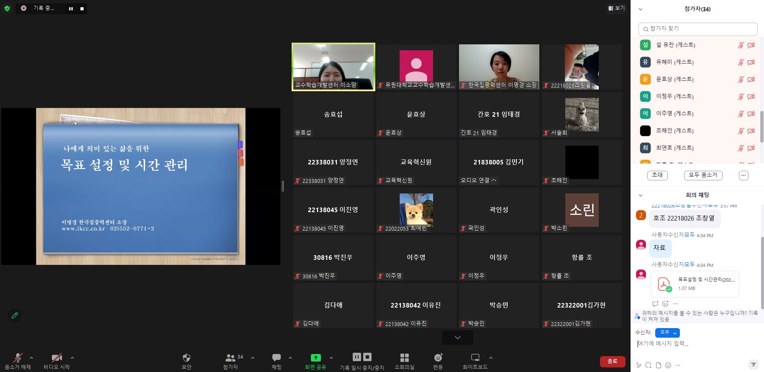
Task: Unmute microphone with 음소거 해제 button
Action: coord(18,358)
